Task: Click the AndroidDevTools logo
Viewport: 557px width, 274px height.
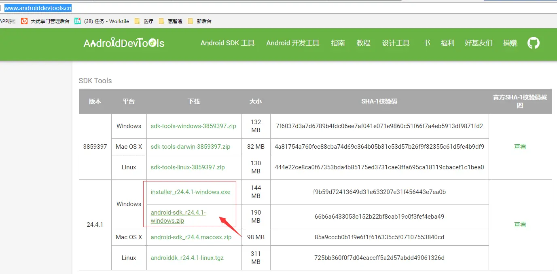Action: coord(124,43)
